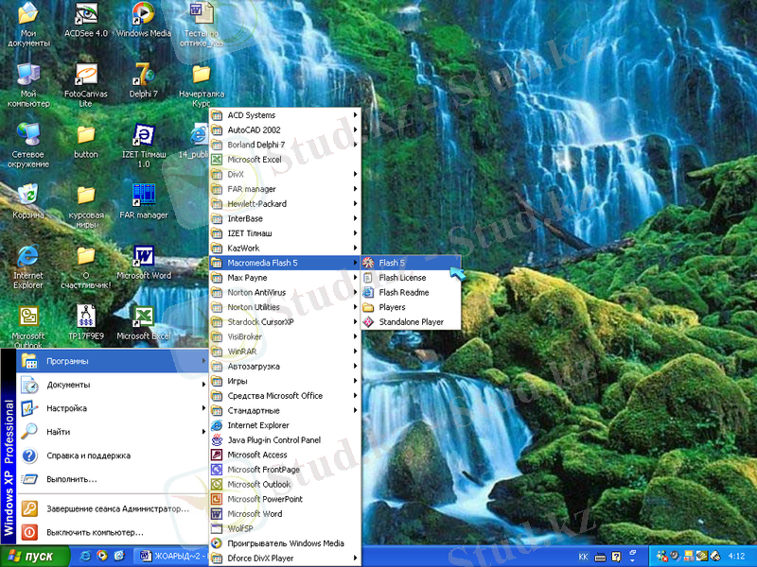757x567 pixels.
Task: Select the Мой компьютер desktop icon
Action: (28, 76)
